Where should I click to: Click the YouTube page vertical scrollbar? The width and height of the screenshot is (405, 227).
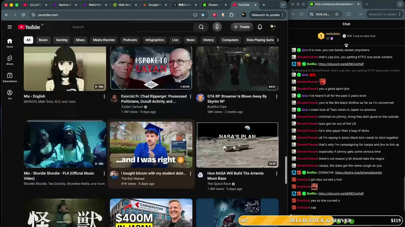click(x=286, y=170)
